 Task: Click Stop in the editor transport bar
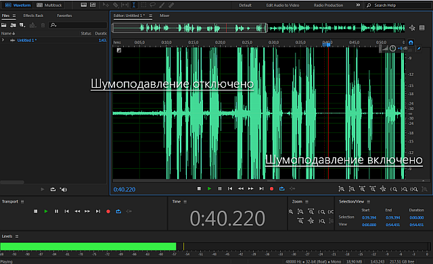click(199, 189)
